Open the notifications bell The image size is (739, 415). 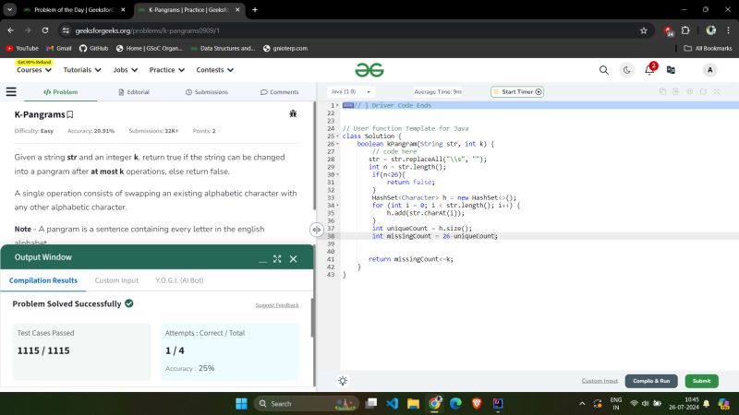pos(649,70)
